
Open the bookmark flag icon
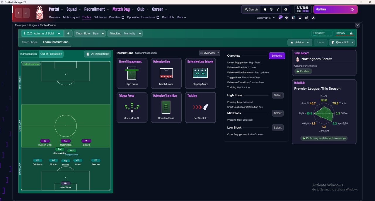coord(265,9)
